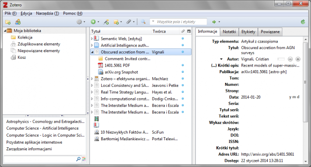Open Zduplikowane elementy

[x=39, y=44]
